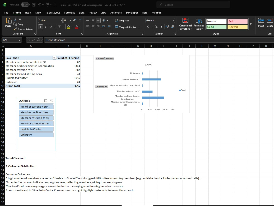
Task: Select 'Member referred to SC' slicer button
Action: click(x=36, y=118)
